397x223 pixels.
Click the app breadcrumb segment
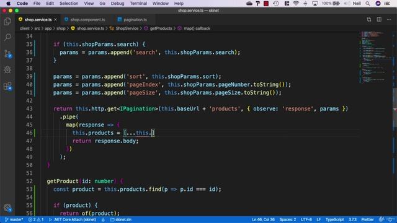pyautogui.click(x=48, y=28)
